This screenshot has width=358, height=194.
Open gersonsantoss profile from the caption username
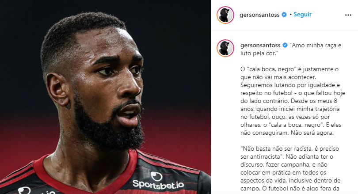(260, 45)
